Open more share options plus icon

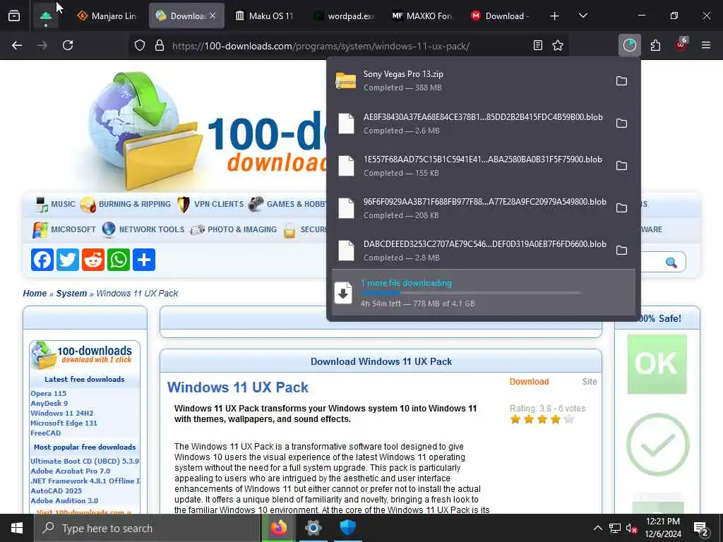[x=144, y=260]
